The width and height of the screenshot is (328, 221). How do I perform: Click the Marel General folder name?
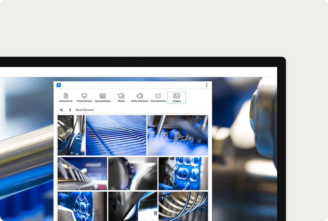(84, 110)
